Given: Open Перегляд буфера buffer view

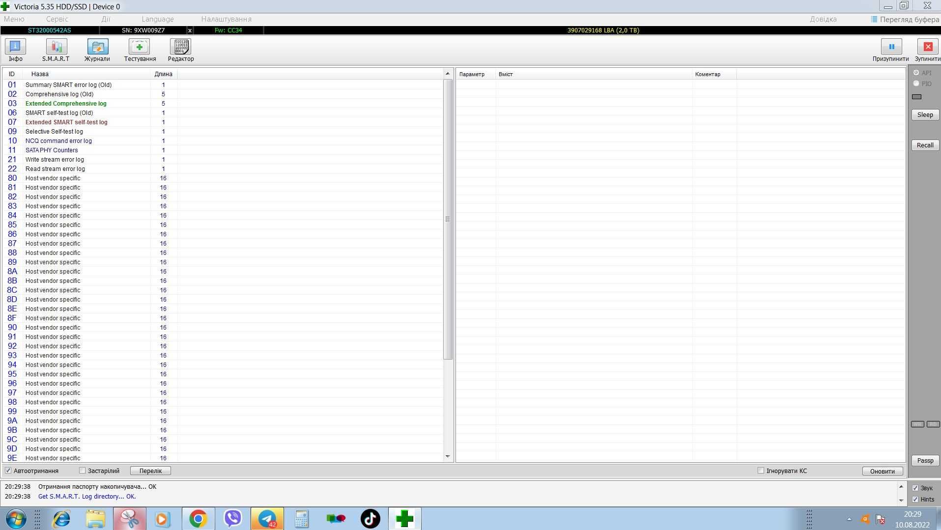Looking at the screenshot, I should click(905, 19).
